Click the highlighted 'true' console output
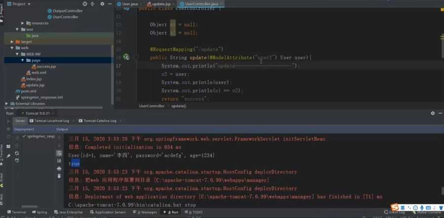This screenshot has height=218, width=444. tap(74, 164)
